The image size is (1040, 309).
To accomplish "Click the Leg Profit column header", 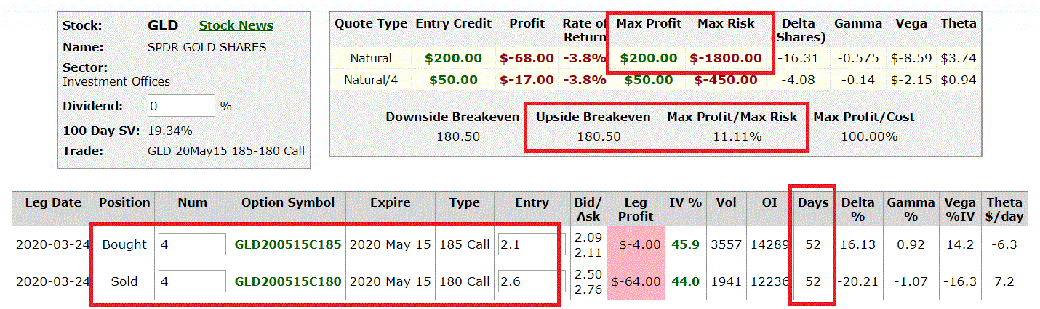I will click(636, 210).
